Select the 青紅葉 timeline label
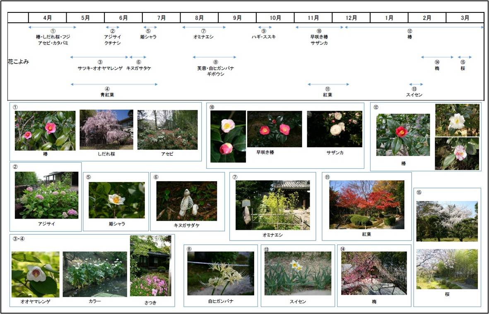Image resolution: width=489 pixels, height=314 pixels. tap(107, 95)
